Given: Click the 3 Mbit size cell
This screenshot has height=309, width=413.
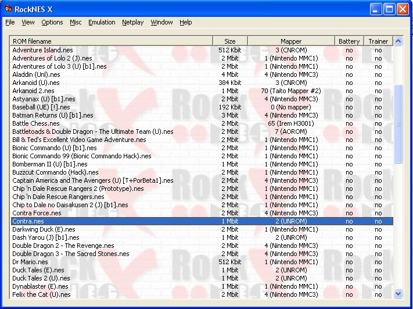Looking at the screenshot, I should click(x=230, y=115).
